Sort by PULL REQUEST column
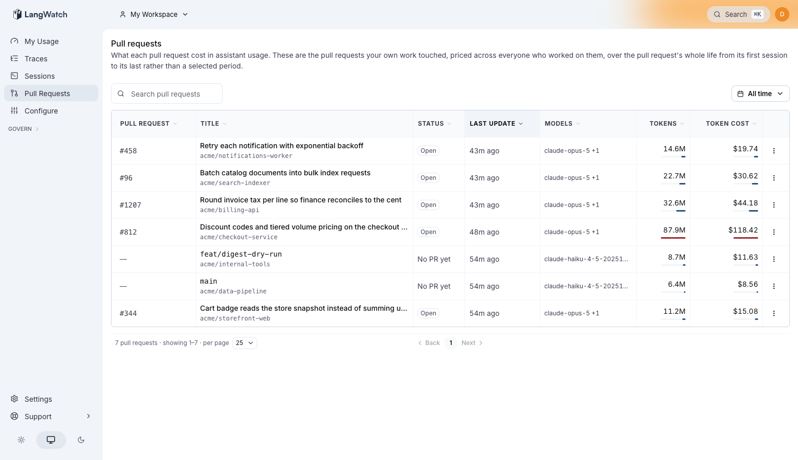 [x=148, y=124]
